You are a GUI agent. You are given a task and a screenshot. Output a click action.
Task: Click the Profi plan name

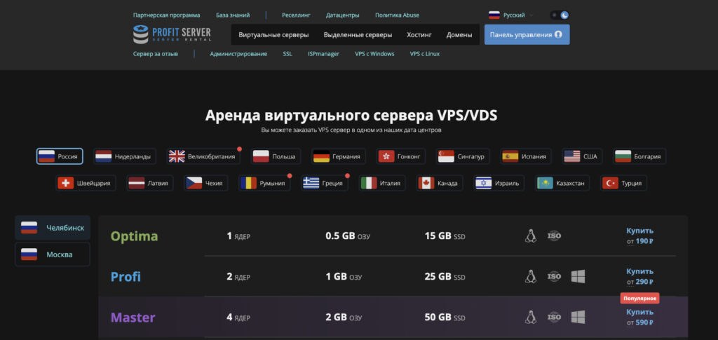[126, 277]
